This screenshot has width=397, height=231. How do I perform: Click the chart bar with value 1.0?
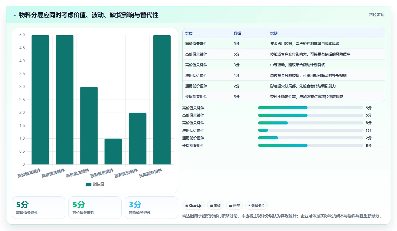point(113,151)
